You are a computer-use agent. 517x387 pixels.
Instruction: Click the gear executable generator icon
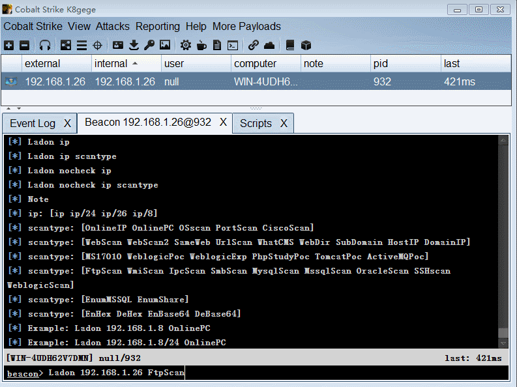pyautogui.click(x=186, y=45)
